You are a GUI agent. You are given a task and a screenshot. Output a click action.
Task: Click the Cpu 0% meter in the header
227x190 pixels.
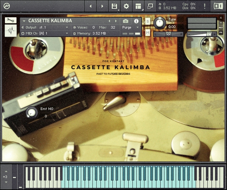coord(189,4)
